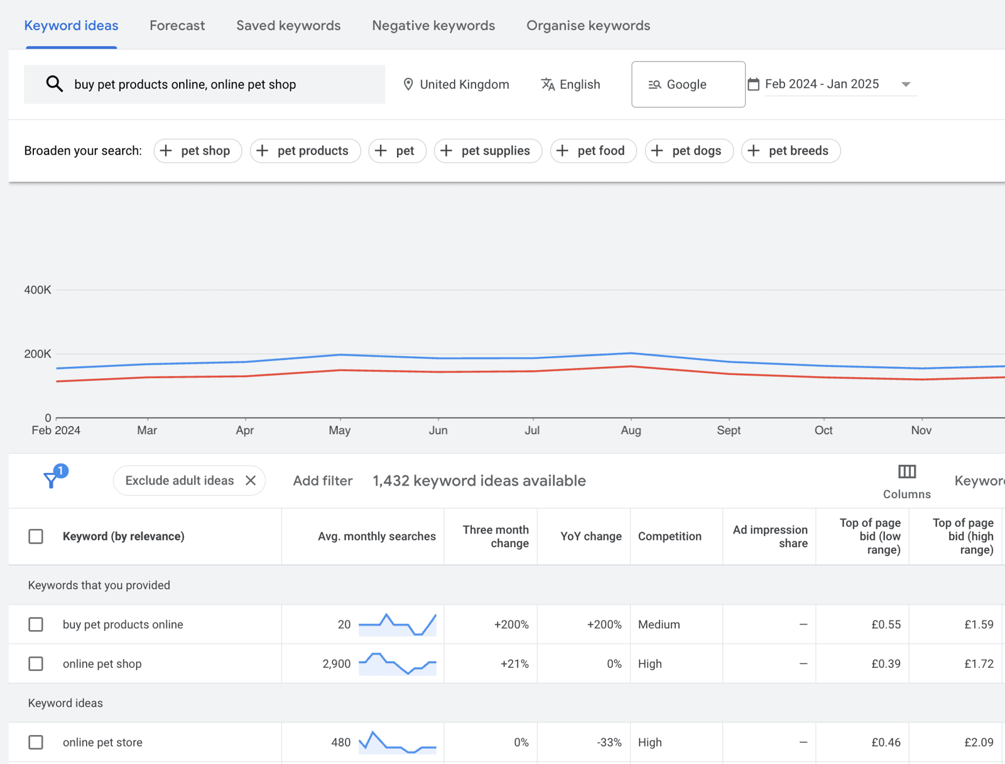Click the sparkline trend for 'buy pet products online'
This screenshot has height=764, width=1005.
point(398,625)
